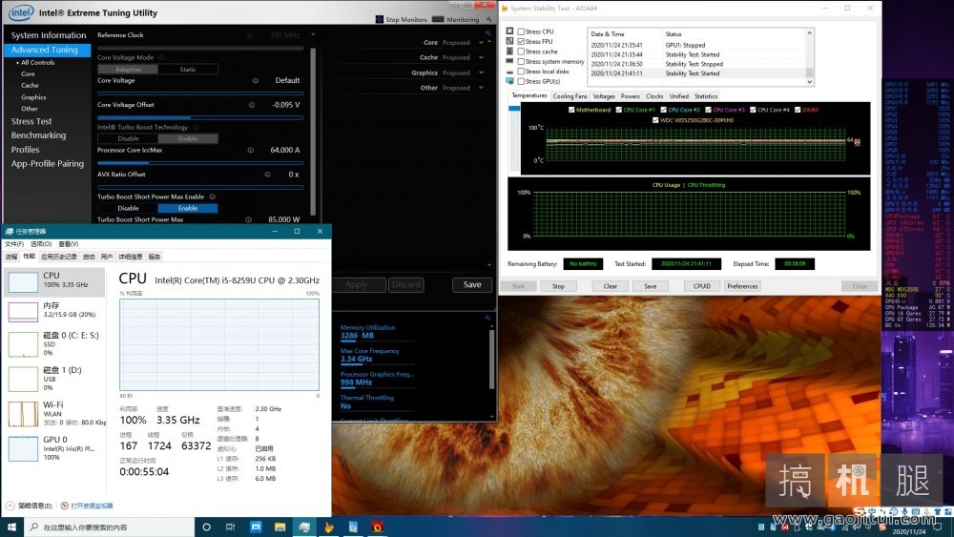Select Static core voltage mode
This screenshot has width=954, height=537.
coord(187,70)
